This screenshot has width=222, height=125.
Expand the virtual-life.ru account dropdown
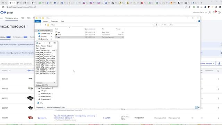coord(200,12)
